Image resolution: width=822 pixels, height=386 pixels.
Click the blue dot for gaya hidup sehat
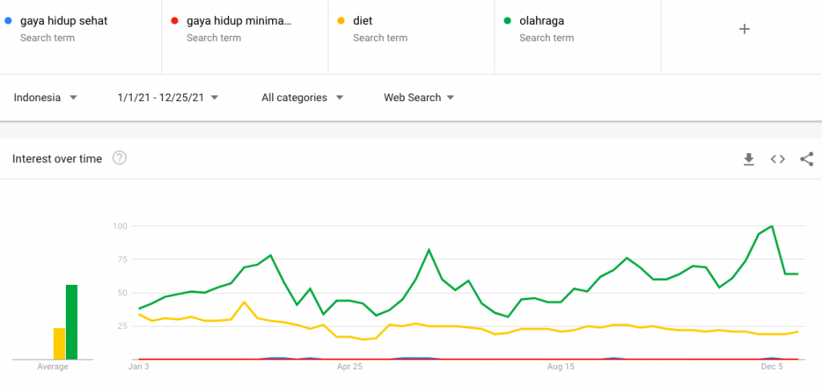click(x=8, y=21)
